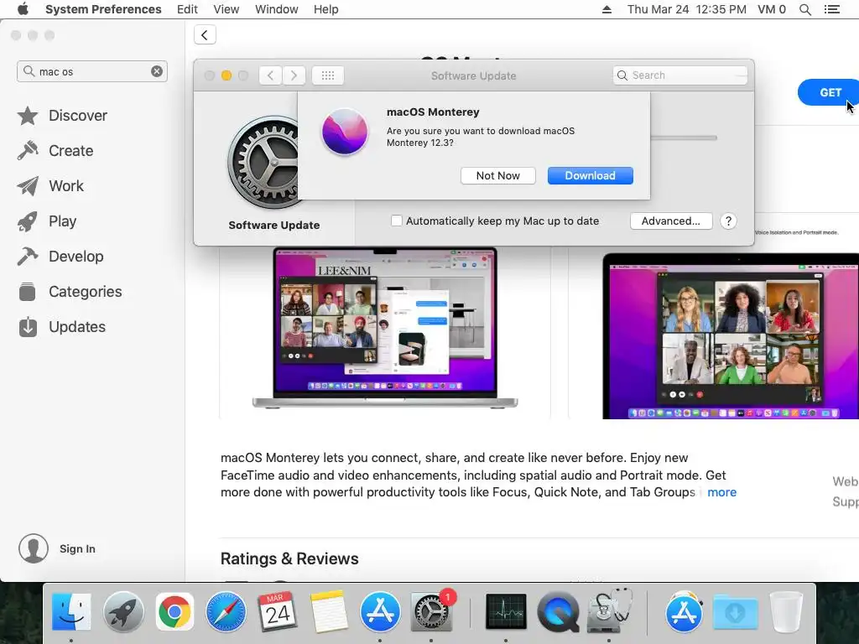
Task: Launch Launchpad rocket icon in Dock
Action: pos(123,612)
